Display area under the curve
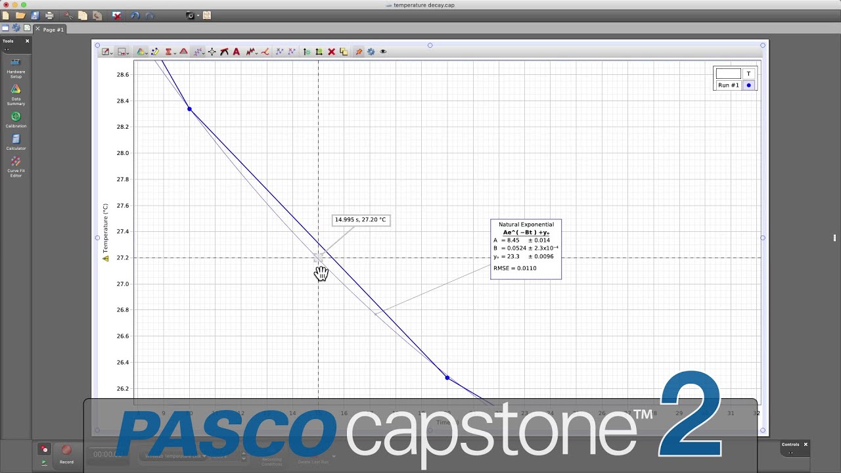Image resolution: width=841 pixels, height=473 pixels. coord(183,51)
